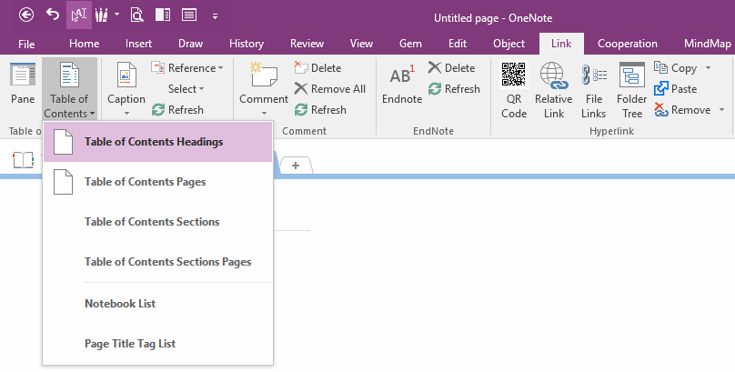The width and height of the screenshot is (735, 372).
Task: Switch to the Edit tab
Action: pyautogui.click(x=458, y=44)
